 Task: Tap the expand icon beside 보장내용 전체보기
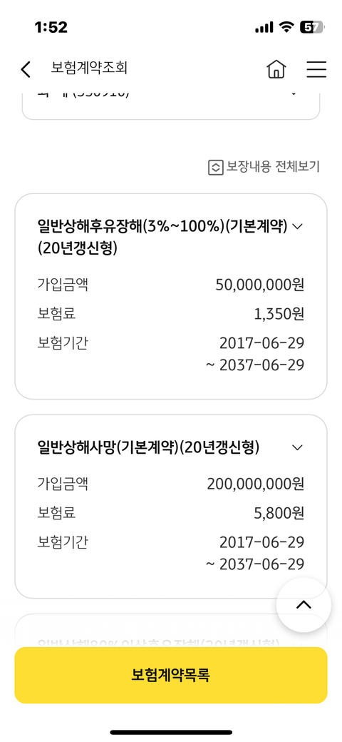215,168
